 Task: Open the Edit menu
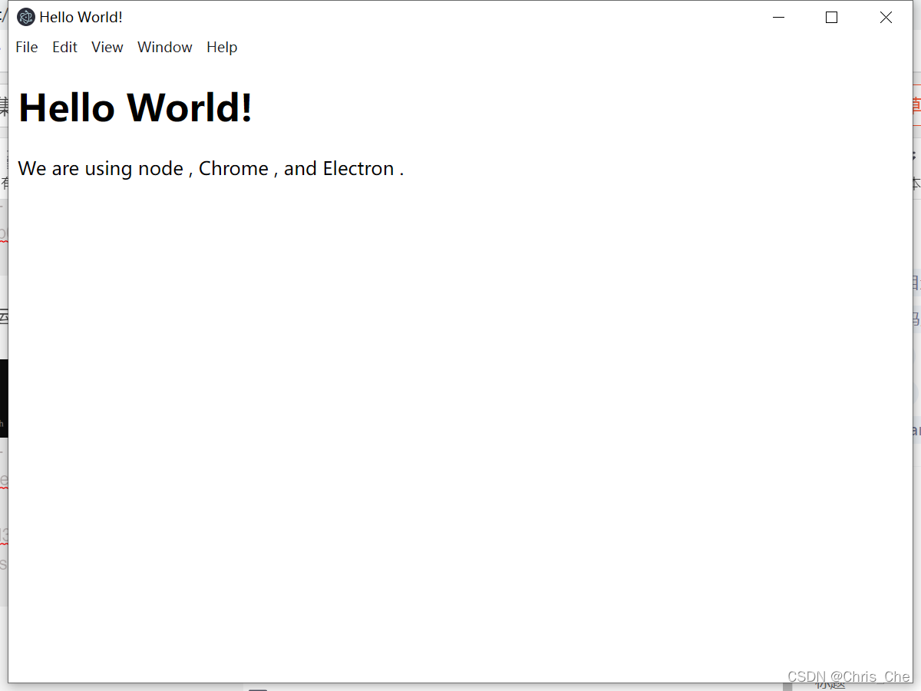pyautogui.click(x=64, y=47)
